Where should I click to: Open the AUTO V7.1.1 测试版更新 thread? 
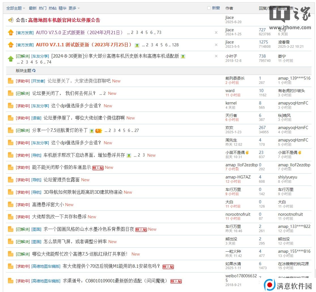(84, 45)
